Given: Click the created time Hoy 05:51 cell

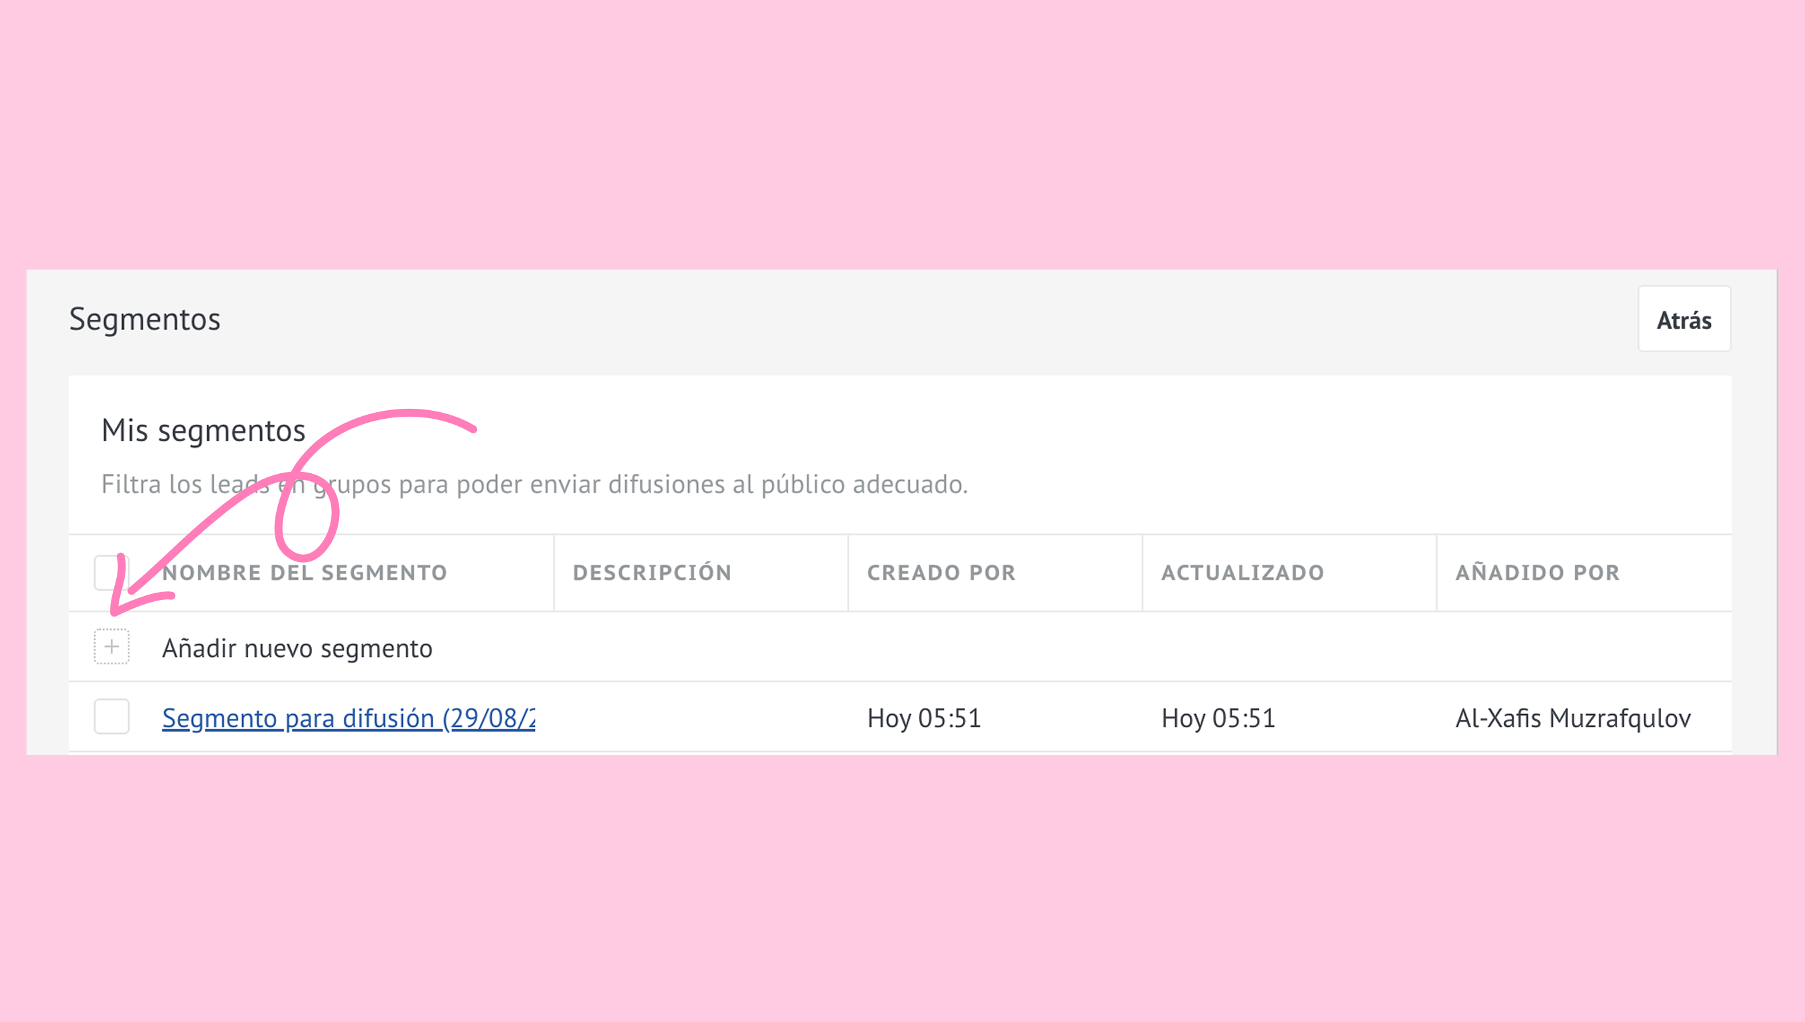Looking at the screenshot, I should point(924,718).
